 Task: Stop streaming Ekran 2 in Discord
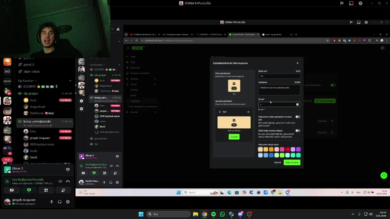click(x=68, y=169)
